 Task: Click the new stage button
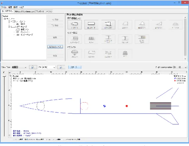[x=55, y=47]
